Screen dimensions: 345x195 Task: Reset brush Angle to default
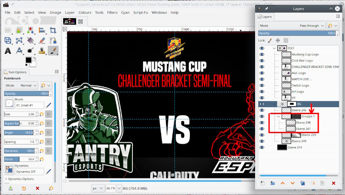(41, 133)
